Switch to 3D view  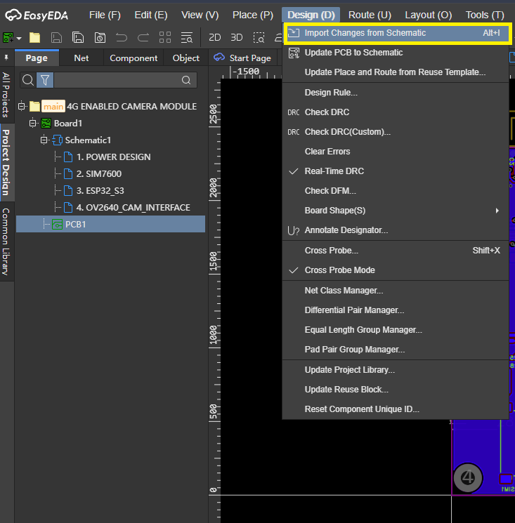(237, 37)
